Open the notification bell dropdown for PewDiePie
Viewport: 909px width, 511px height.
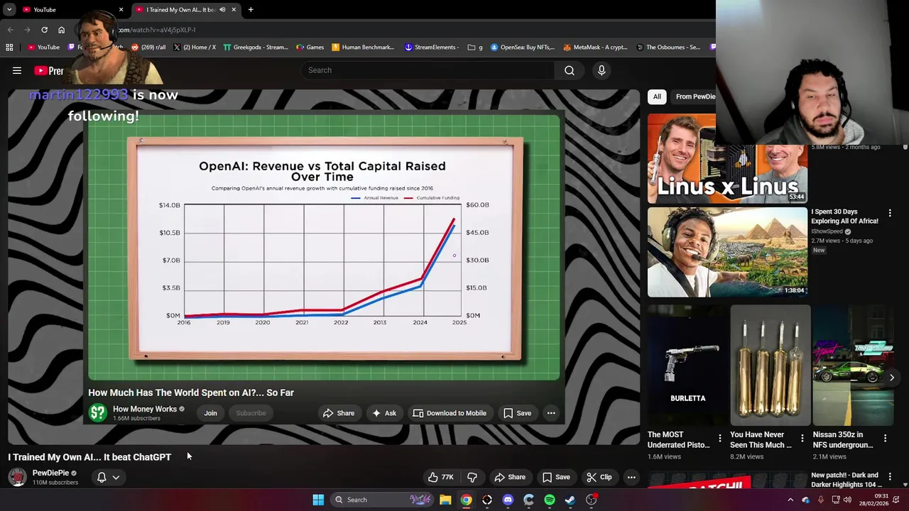tap(108, 477)
